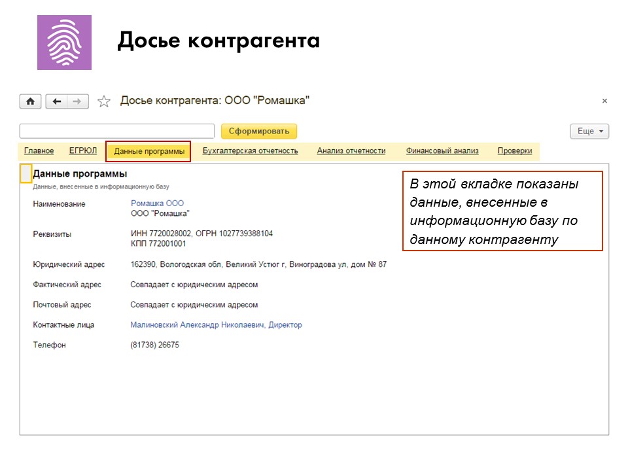Screen dimensions: 628x471
Task: Click the purple fingerprint logo
Action: coord(65,43)
